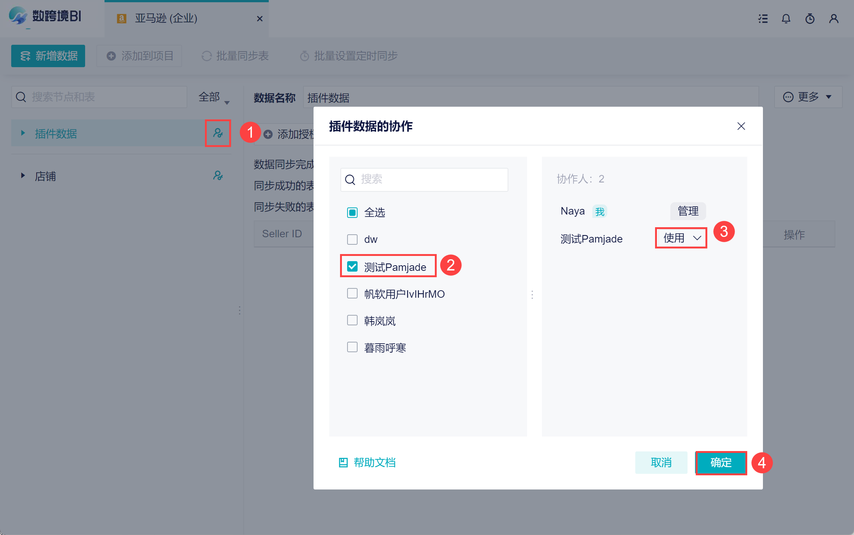Viewport: 854px width, 535px height.
Task: Click the 确定 button
Action: coord(721,463)
